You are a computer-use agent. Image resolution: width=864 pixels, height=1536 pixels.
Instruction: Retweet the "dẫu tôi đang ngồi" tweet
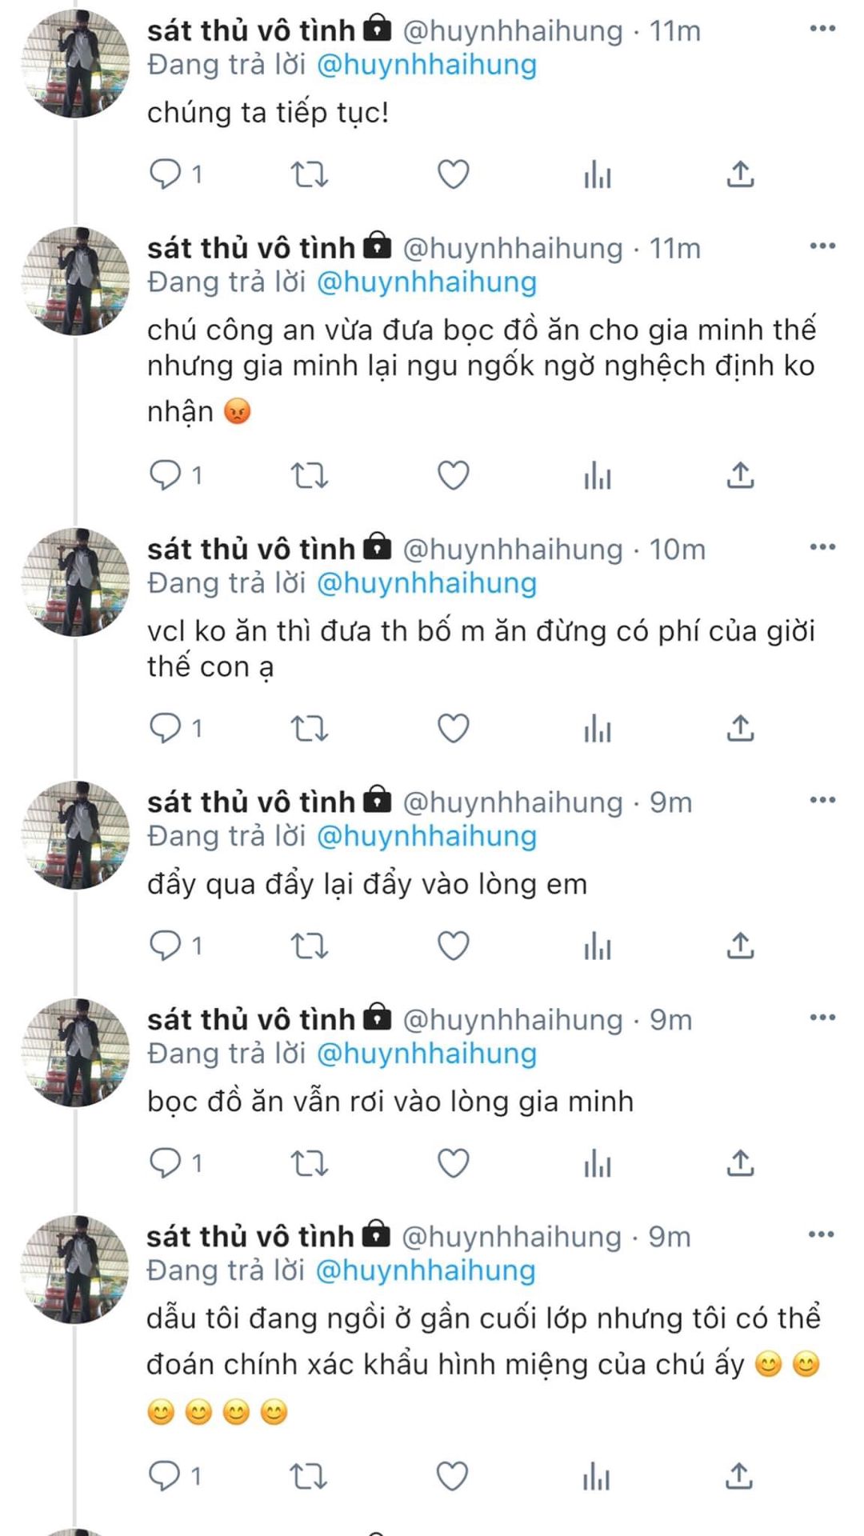pyautogui.click(x=307, y=1474)
